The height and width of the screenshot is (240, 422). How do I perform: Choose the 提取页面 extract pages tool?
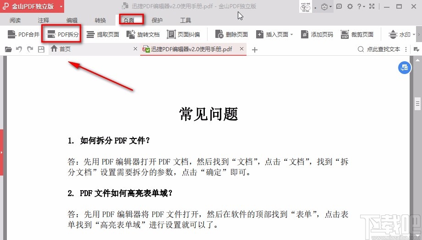(103, 34)
